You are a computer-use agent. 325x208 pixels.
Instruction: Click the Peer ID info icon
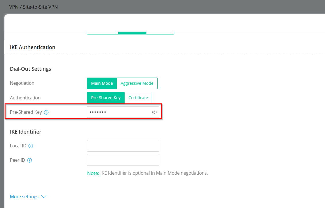click(29, 160)
